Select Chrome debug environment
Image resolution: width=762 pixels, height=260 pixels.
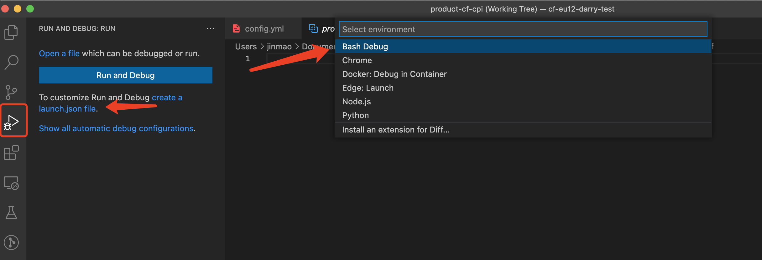coord(357,60)
